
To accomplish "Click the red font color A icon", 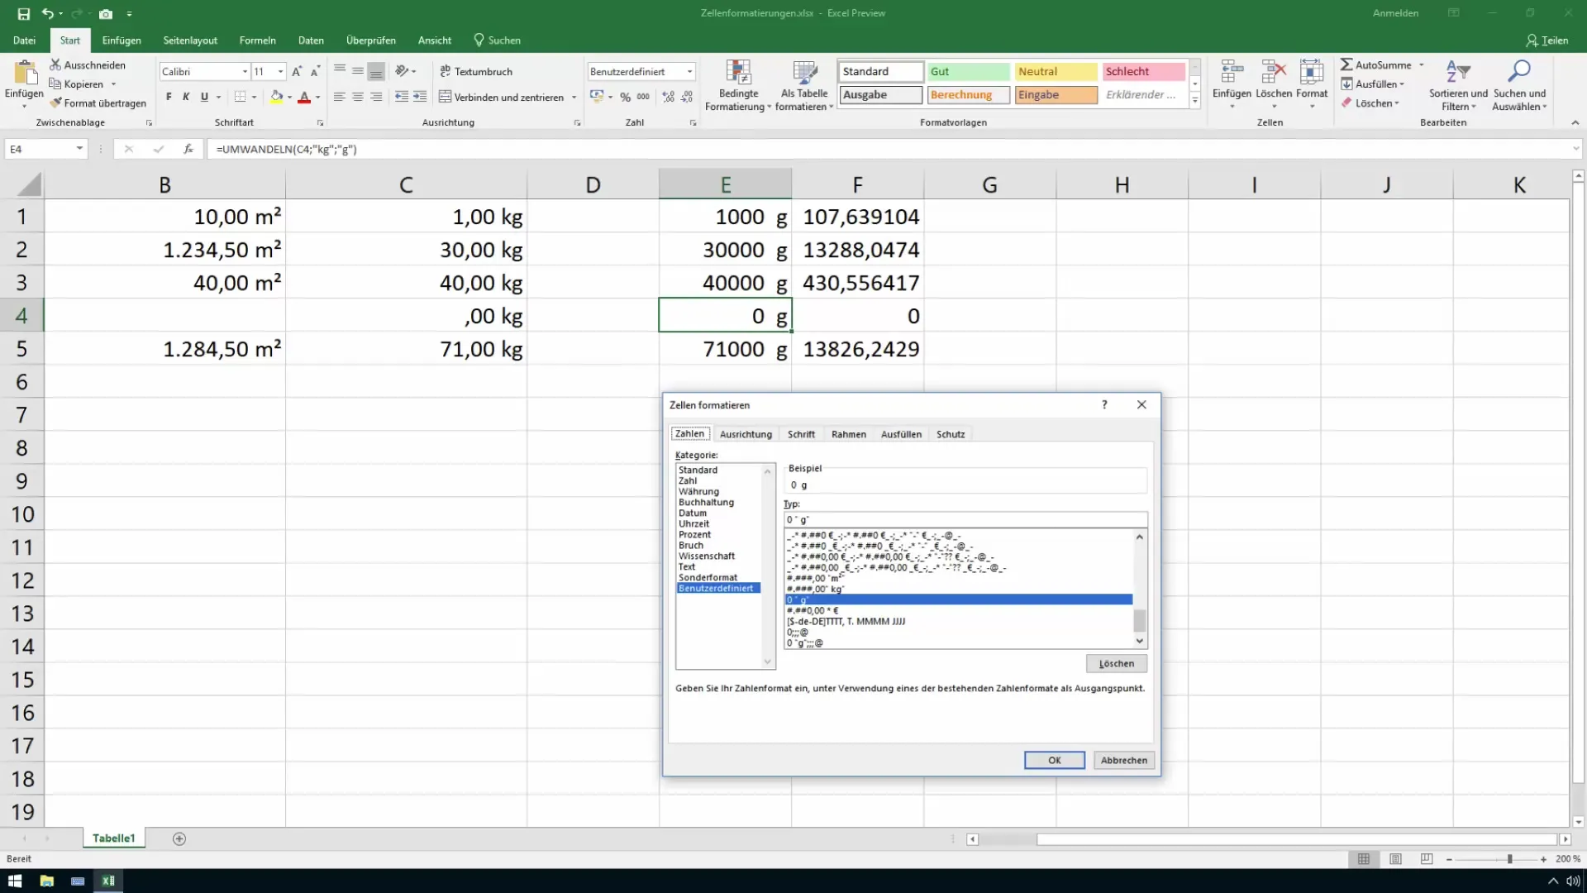I will point(304,97).
